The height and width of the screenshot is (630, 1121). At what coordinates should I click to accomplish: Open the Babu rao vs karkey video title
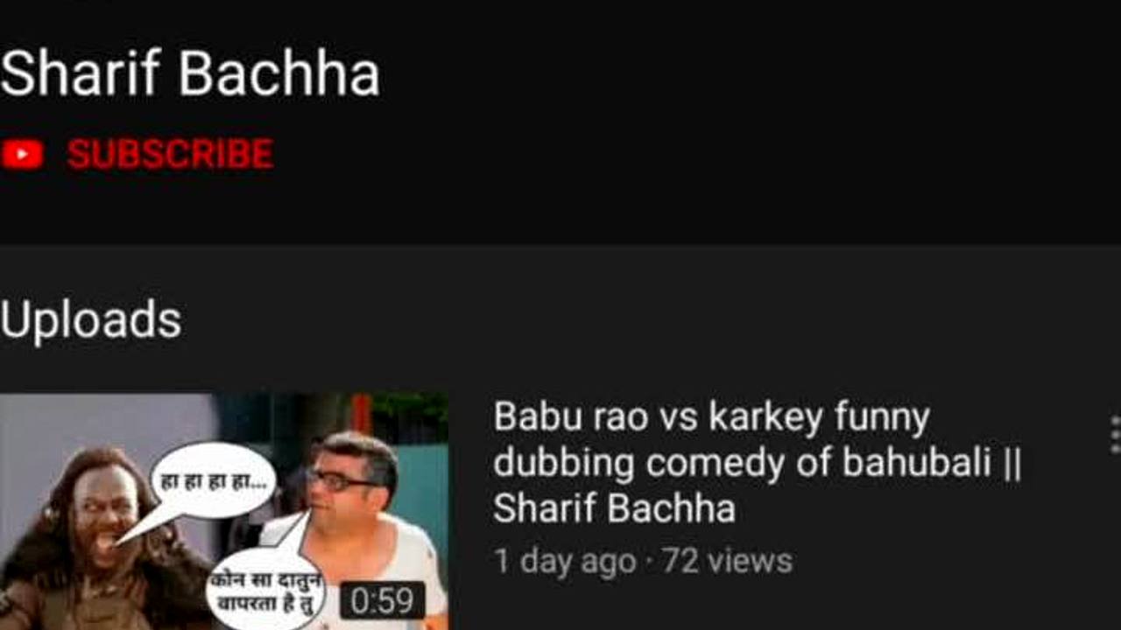click(x=758, y=463)
